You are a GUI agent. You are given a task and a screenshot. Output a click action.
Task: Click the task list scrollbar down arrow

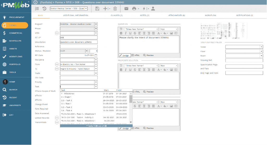(131, 122)
